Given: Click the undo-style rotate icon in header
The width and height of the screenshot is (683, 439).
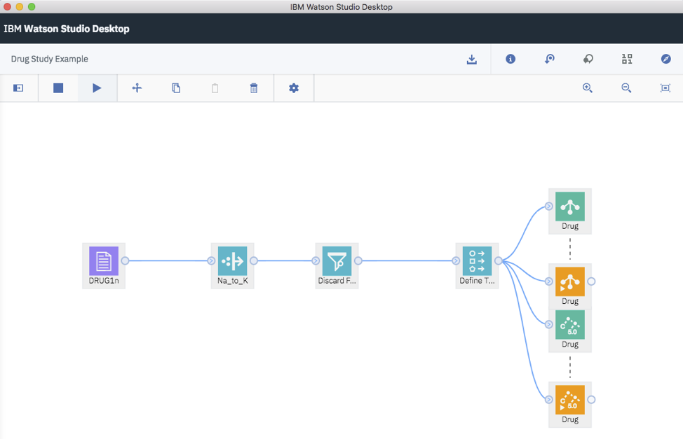Looking at the screenshot, I should click(x=549, y=59).
